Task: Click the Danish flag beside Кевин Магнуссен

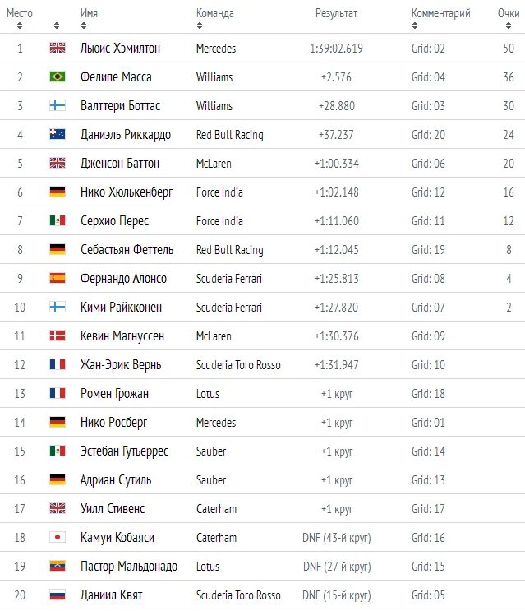Action: click(x=58, y=336)
